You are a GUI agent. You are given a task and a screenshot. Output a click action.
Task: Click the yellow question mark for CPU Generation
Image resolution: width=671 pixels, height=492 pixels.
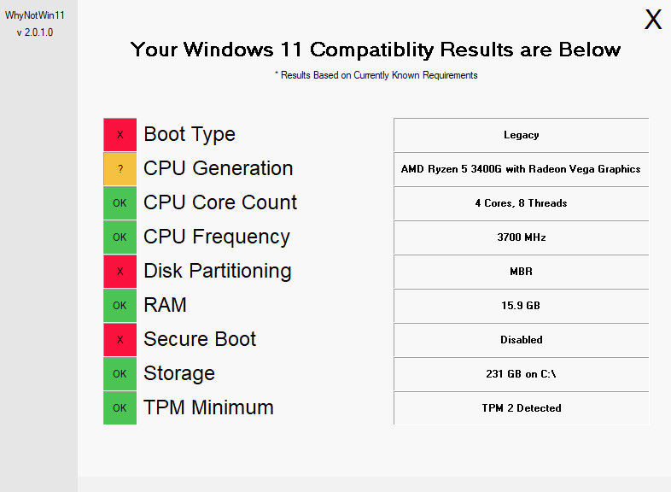click(120, 169)
